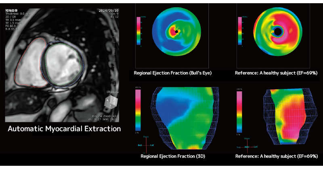Image resolution: width=323 pixels, height=169 pixels.
Task: Click the 2024/09/10 date overlay on MRI
Action: point(109,10)
